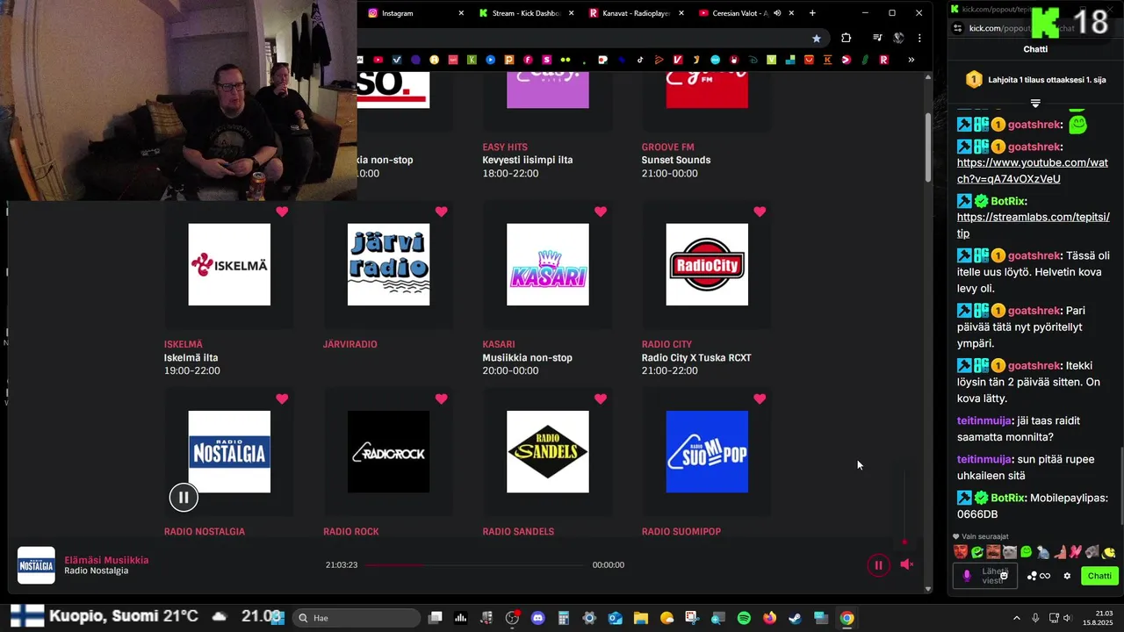Open the red R Radioplayer bookmark
This screenshot has width=1124, height=632.
(884, 60)
